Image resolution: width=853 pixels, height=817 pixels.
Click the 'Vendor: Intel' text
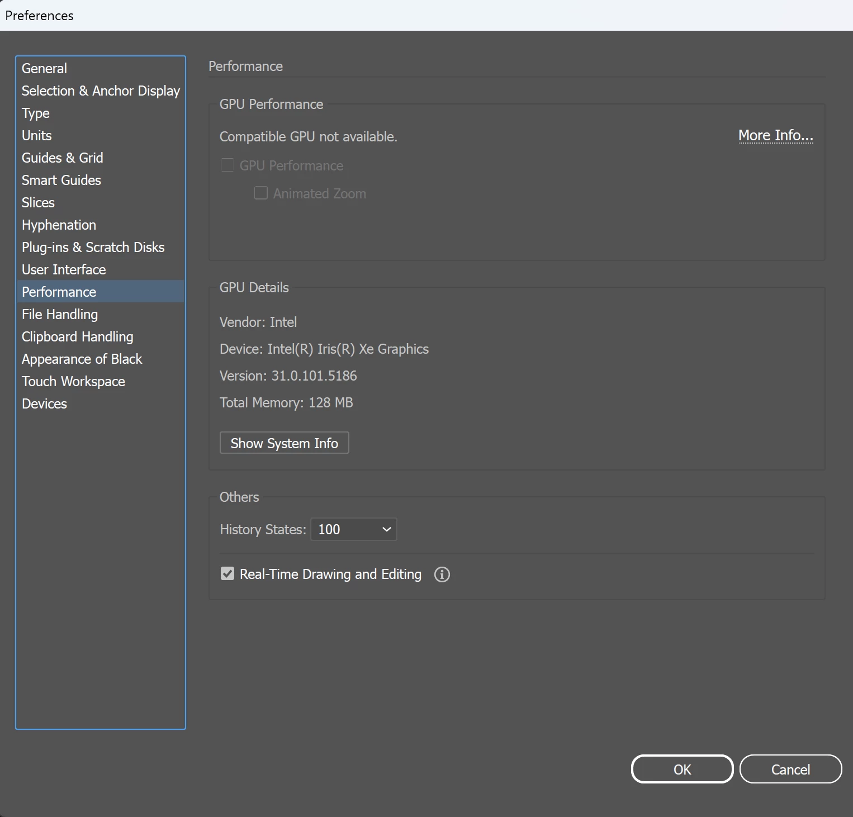(258, 322)
